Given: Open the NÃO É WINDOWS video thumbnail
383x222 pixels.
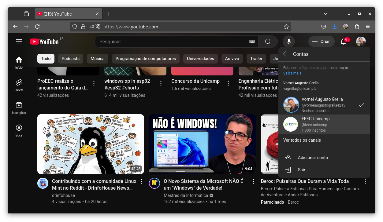Looking at the screenshot, I should tap(203, 144).
